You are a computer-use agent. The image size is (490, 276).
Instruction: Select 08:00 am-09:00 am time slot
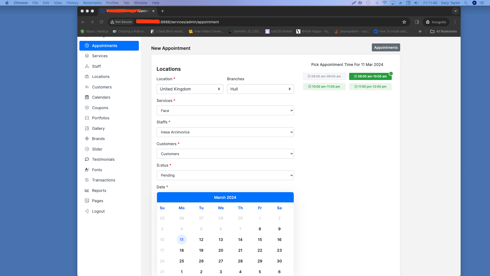click(324, 76)
